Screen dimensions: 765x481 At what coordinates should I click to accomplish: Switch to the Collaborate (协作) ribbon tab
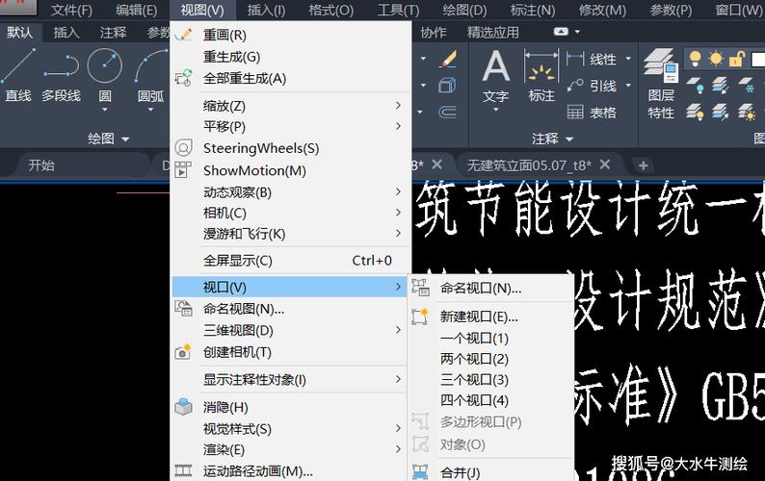[x=434, y=32]
